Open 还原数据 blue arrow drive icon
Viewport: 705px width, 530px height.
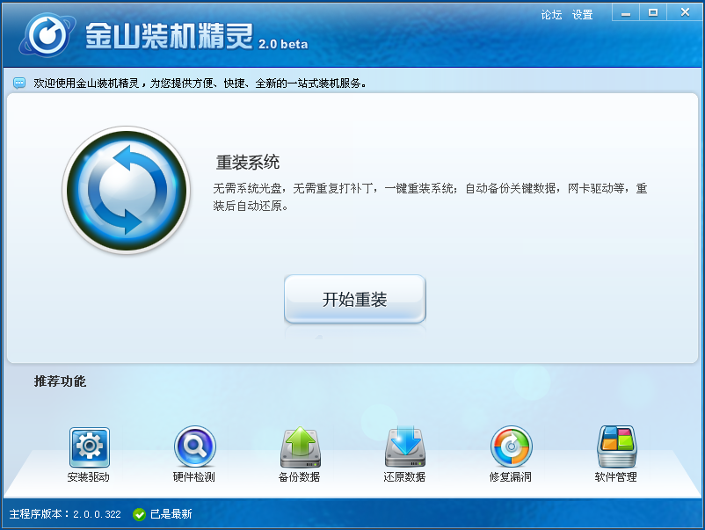pos(405,447)
